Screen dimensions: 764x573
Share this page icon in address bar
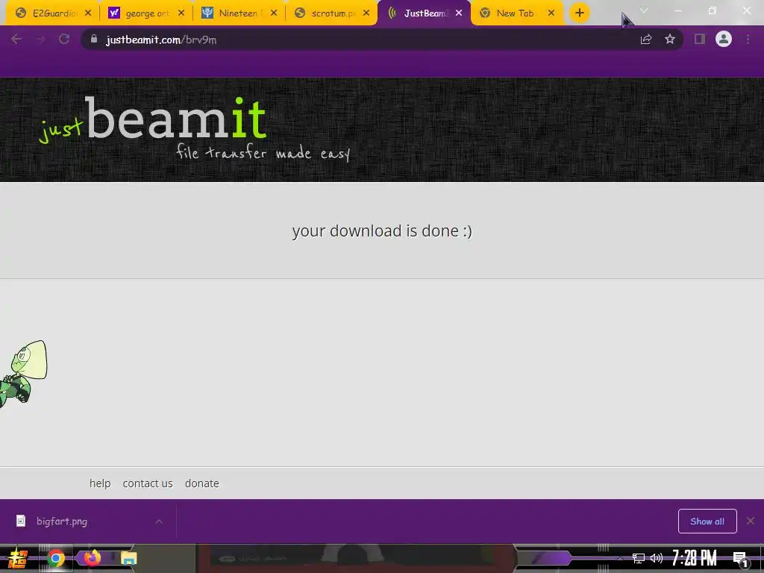(646, 40)
